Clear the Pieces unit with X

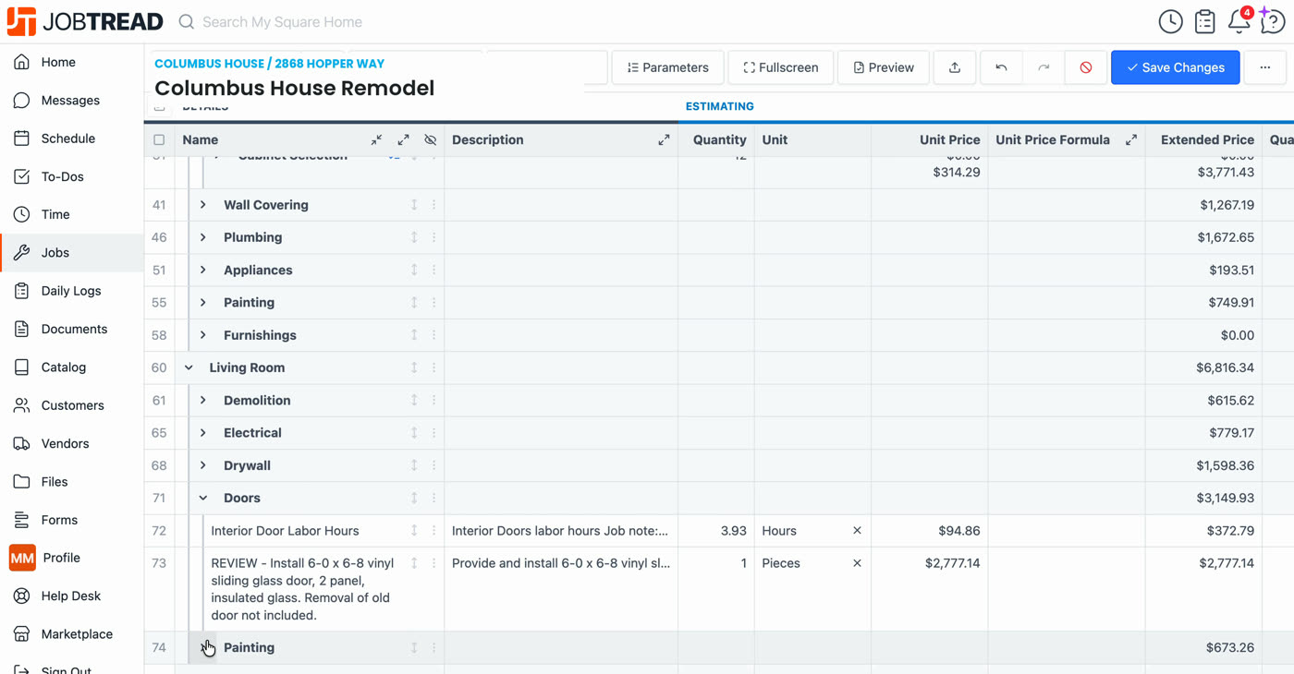857,563
